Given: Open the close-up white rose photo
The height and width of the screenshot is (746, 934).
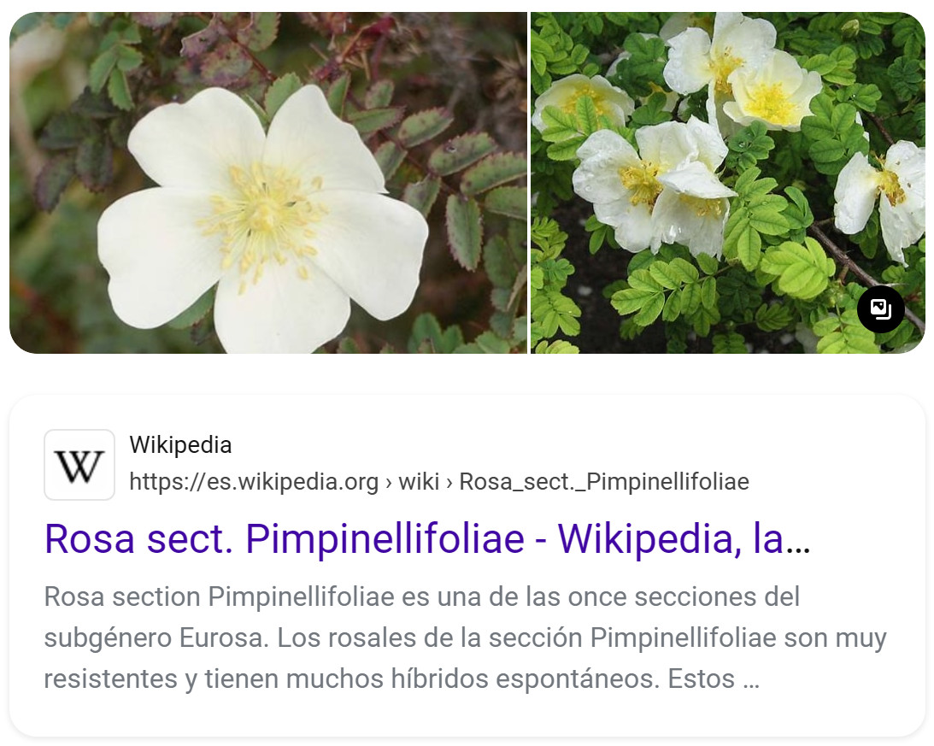Looking at the screenshot, I should pyautogui.click(x=268, y=182).
